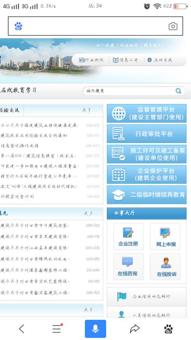The height and width of the screenshot is (340, 191).
Task: Click the 网站地图 link
Action: (x=129, y=45)
